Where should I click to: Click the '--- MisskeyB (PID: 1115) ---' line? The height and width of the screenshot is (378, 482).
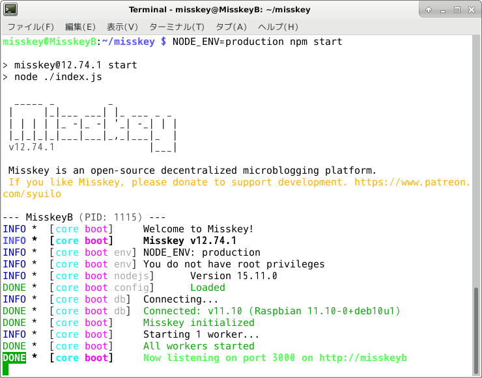tap(84, 217)
